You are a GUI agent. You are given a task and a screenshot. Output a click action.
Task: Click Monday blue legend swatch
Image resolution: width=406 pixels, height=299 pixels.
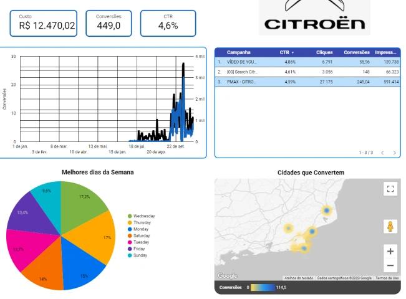click(x=130, y=229)
